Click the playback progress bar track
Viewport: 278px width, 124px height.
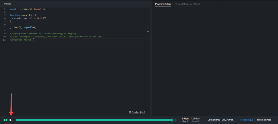point(94,120)
